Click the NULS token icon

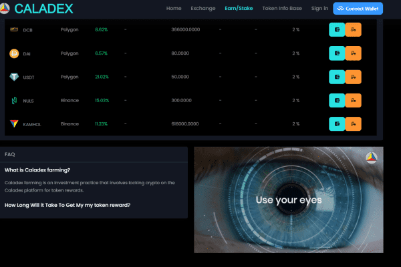point(14,100)
